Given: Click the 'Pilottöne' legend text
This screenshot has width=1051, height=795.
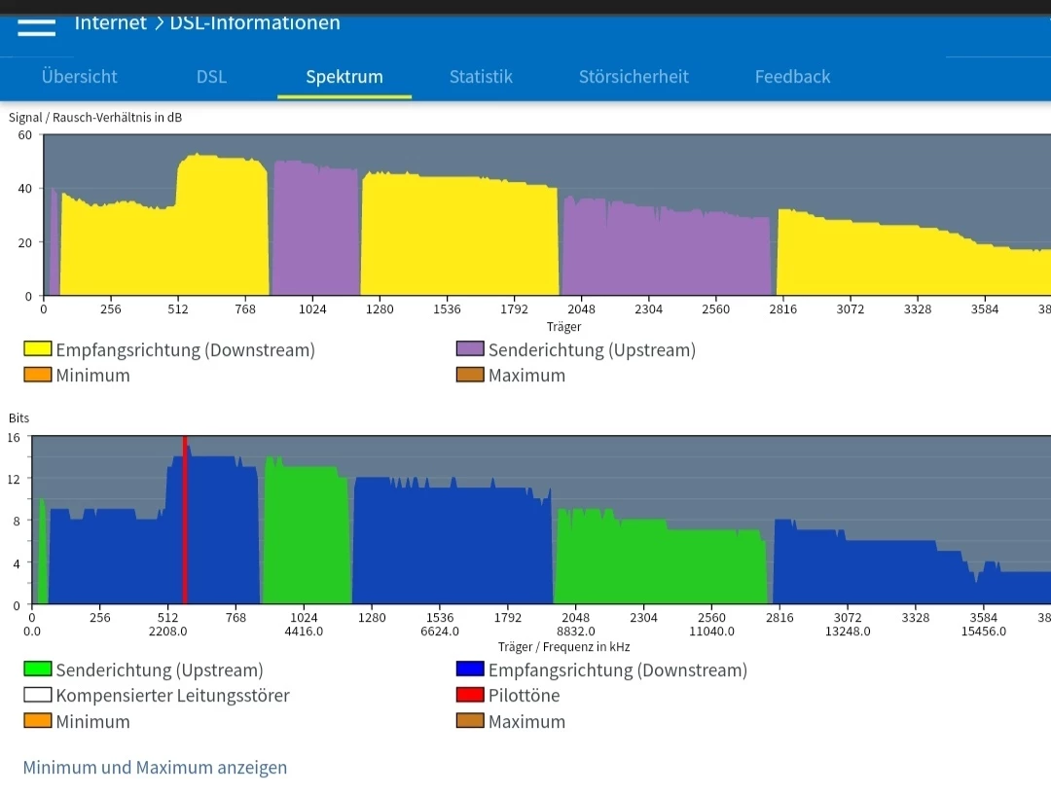Looking at the screenshot, I should tap(525, 695).
